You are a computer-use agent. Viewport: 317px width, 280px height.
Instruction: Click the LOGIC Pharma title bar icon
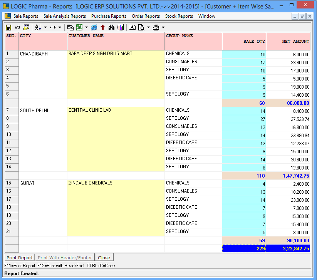click(6, 6)
